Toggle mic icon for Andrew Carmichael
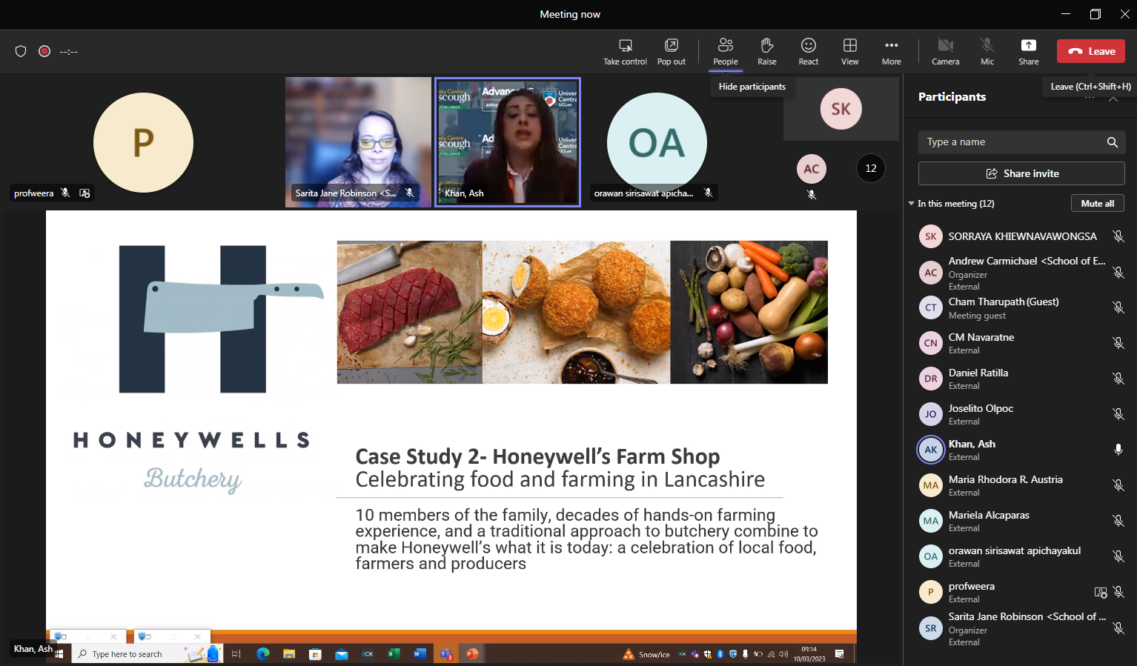 click(1118, 273)
